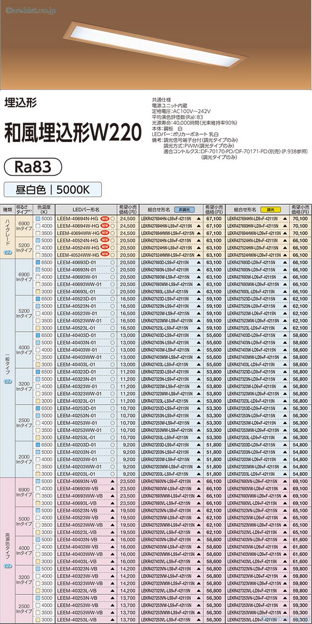Click the triangle mark beside LEEM-40253N-VB
Viewport: 312px width, 624px height.
[x=112, y=598]
